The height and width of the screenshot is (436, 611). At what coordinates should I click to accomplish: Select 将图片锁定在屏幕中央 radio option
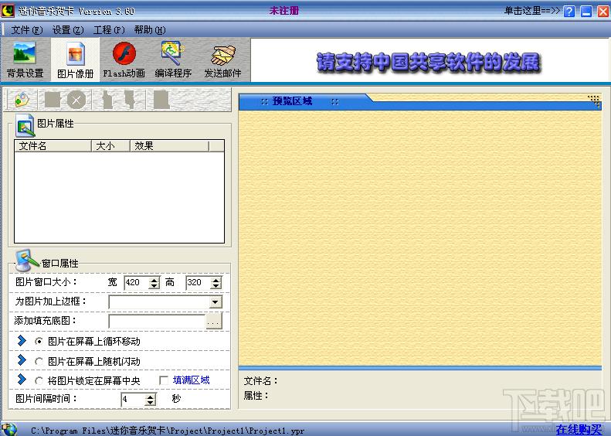point(39,380)
